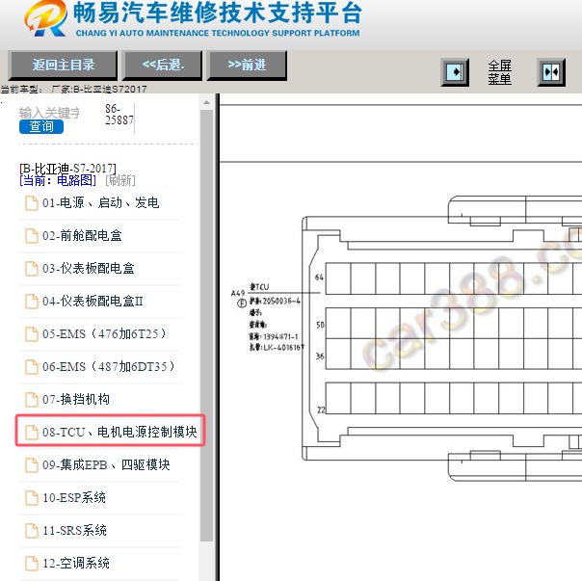The image size is (582, 581).
Task: Click the circled F symbol in diagram
Action: click(x=242, y=304)
